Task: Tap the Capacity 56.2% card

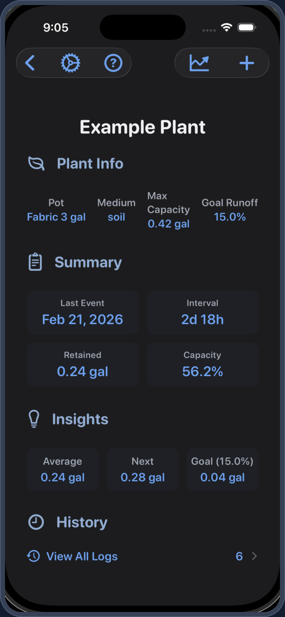Action: click(202, 364)
